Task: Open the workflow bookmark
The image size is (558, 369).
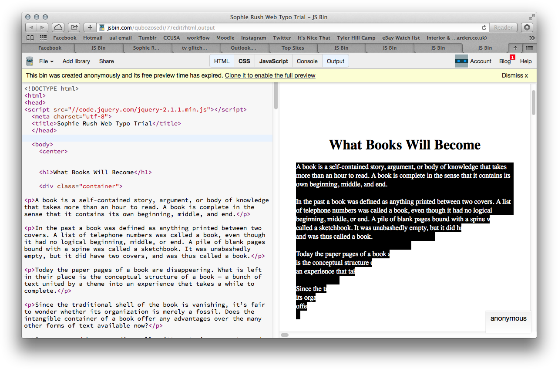Action: pos(198,38)
